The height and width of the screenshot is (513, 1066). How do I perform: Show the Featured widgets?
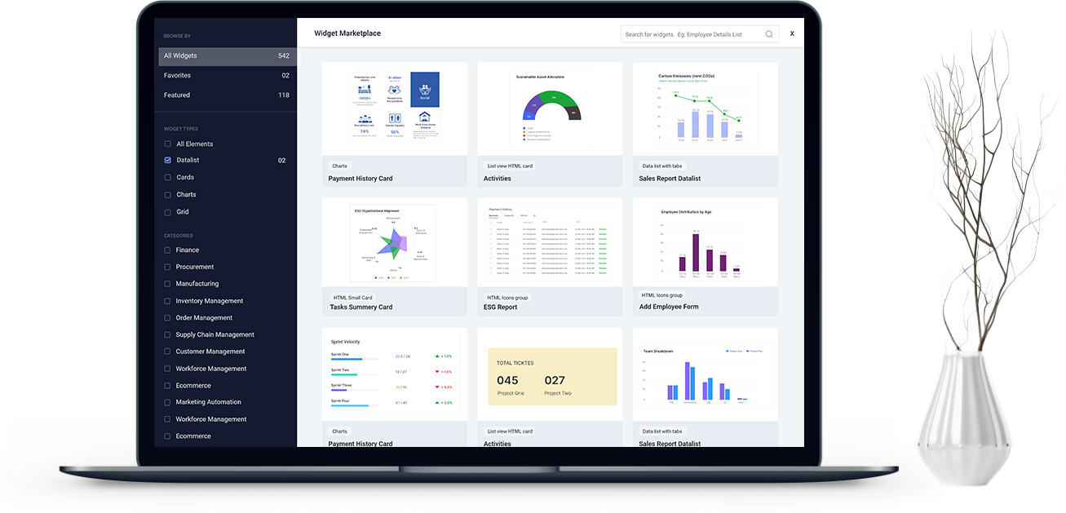226,95
